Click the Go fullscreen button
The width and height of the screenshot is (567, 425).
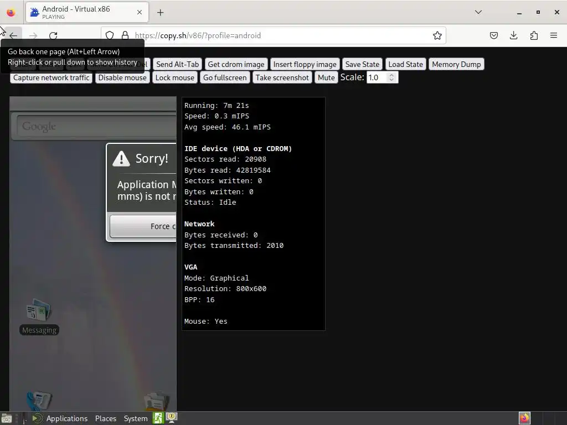tap(225, 77)
